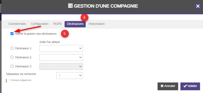Image resolution: width=203 pixels, height=93 pixels.
Task: Click the Déclinaison 1 label text
Action: (x=23, y=48)
